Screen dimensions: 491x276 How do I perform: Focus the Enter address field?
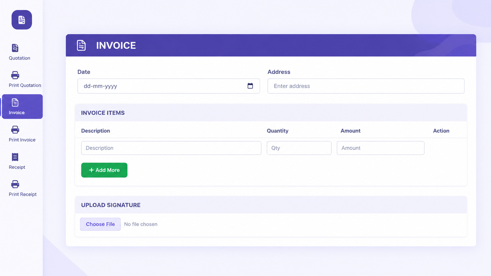coord(366,86)
